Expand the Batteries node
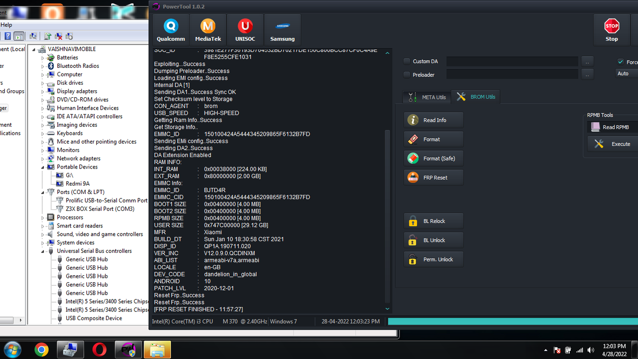This screenshot has width=638, height=359. tap(43, 58)
